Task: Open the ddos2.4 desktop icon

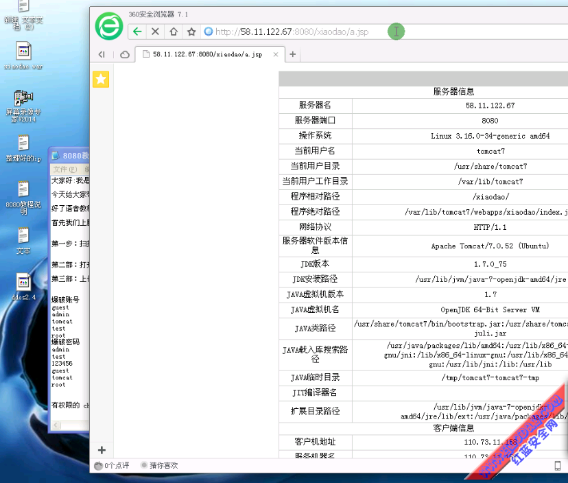Action: [x=23, y=287]
